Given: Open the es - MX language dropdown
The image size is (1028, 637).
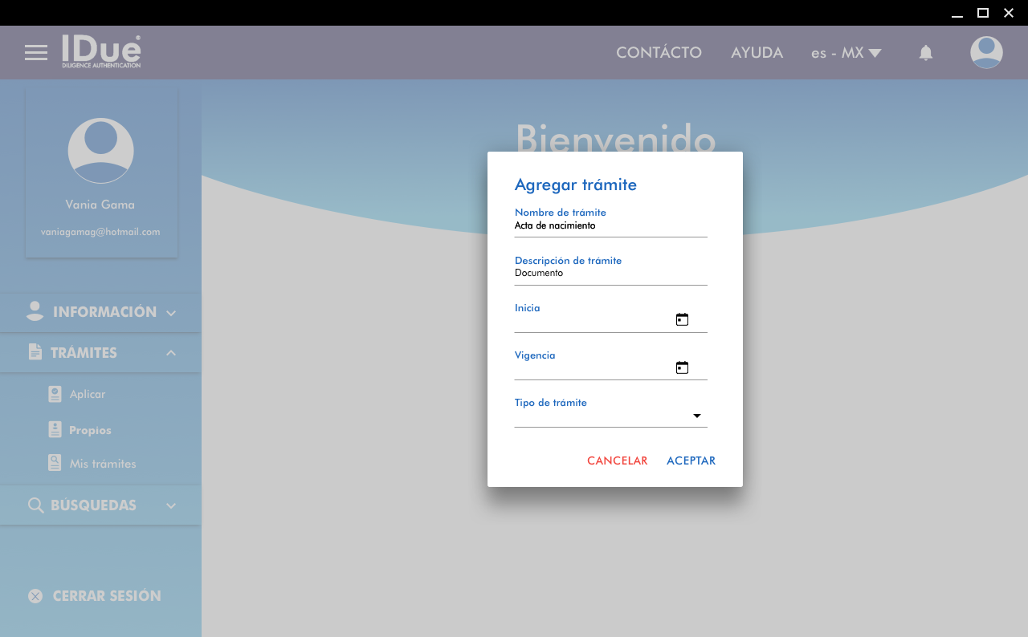Looking at the screenshot, I should [x=846, y=53].
